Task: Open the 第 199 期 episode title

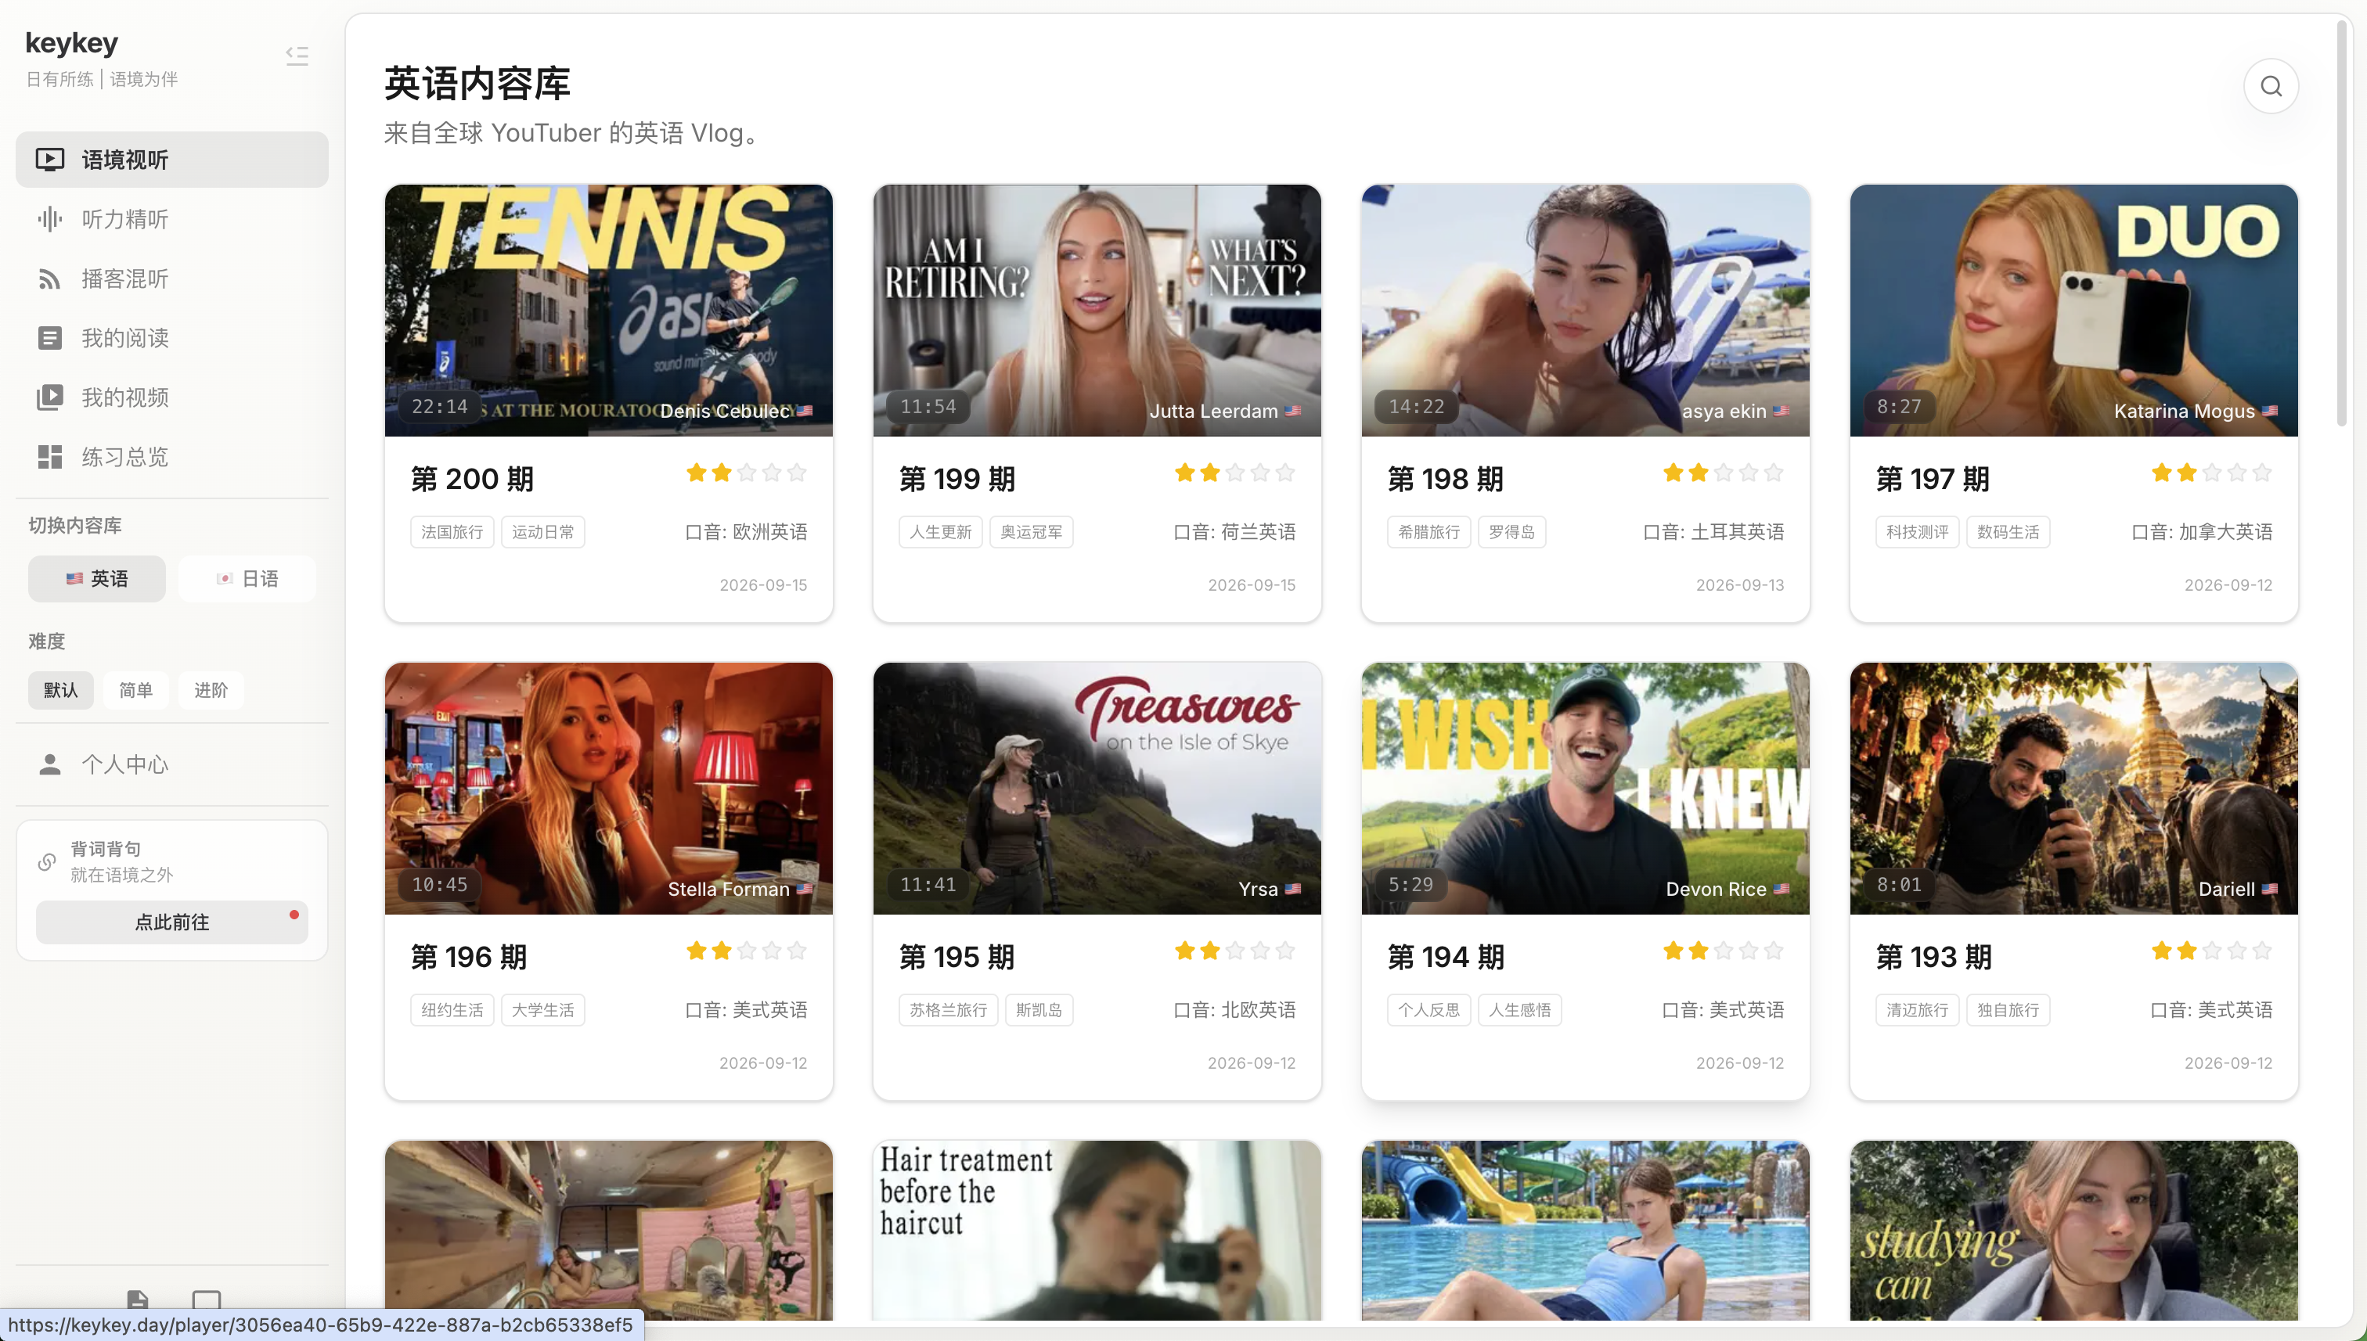Action: [x=957, y=479]
